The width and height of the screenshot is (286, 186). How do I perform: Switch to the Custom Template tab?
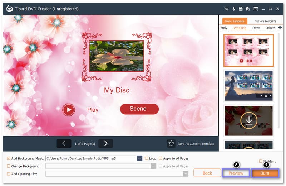point(265,21)
